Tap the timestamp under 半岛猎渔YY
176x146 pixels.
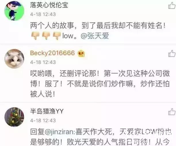coord(43,120)
